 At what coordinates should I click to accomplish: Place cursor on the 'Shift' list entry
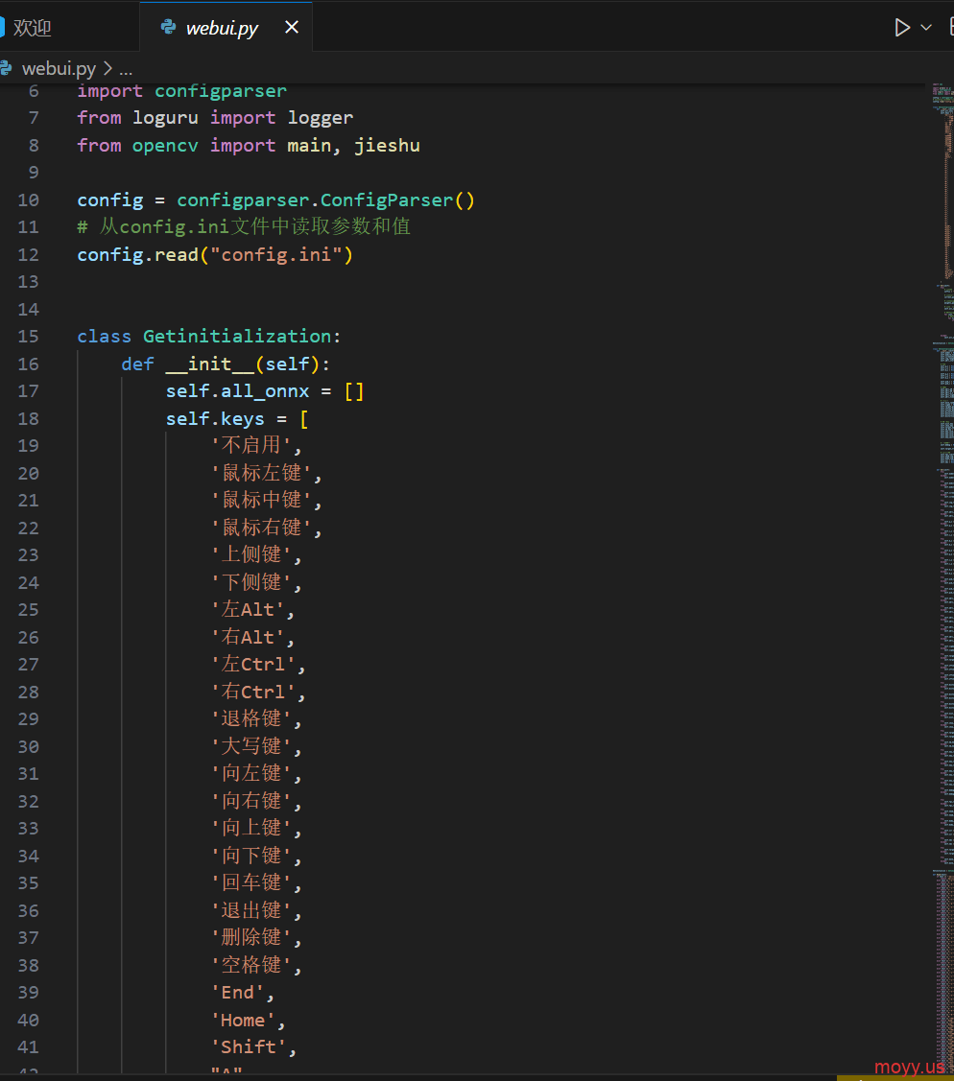[x=249, y=1047]
